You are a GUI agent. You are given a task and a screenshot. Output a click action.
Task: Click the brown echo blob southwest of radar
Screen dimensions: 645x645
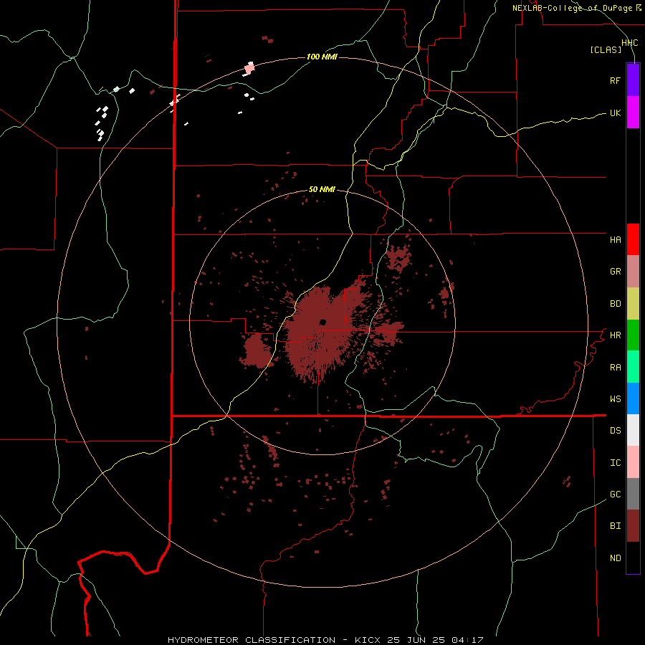pos(257,351)
